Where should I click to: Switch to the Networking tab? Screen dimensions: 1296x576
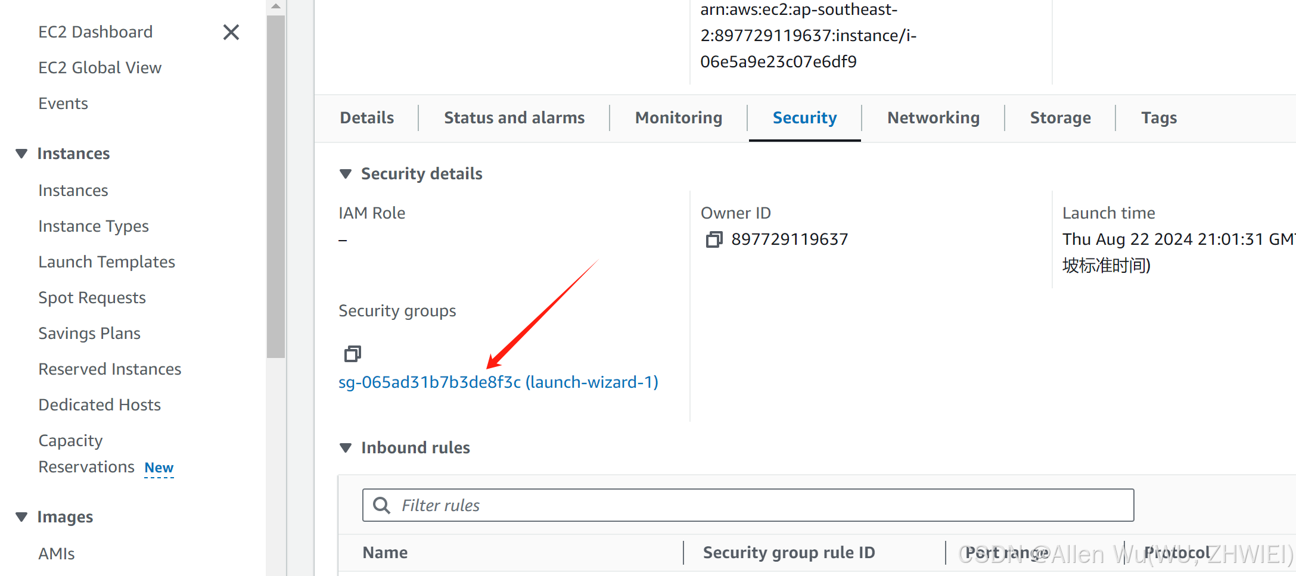pos(933,118)
